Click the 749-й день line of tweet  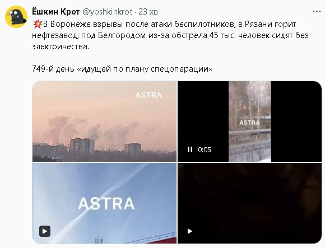[x=122, y=69]
